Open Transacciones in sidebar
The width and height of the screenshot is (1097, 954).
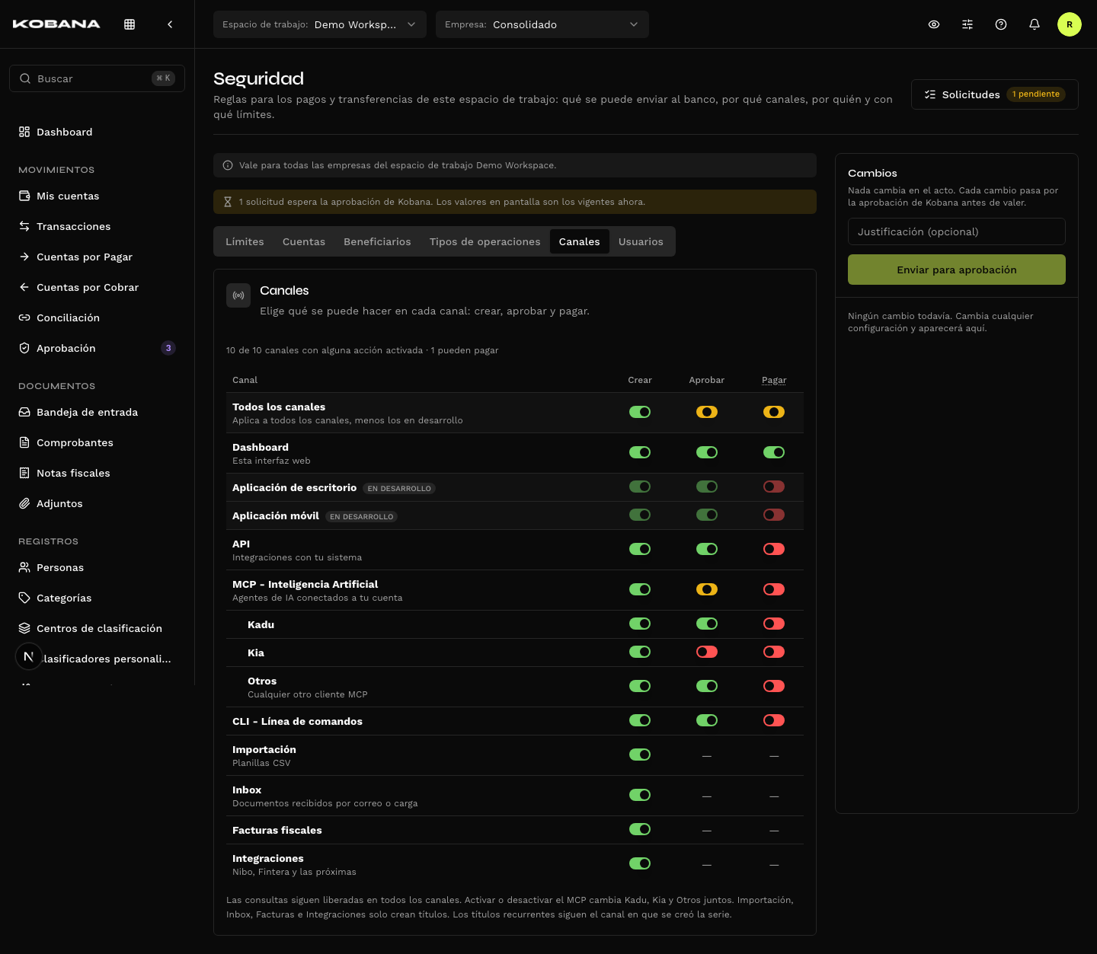(97, 226)
